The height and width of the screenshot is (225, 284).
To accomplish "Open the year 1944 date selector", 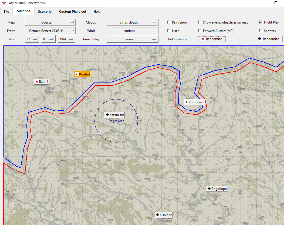I will tap(66, 39).
